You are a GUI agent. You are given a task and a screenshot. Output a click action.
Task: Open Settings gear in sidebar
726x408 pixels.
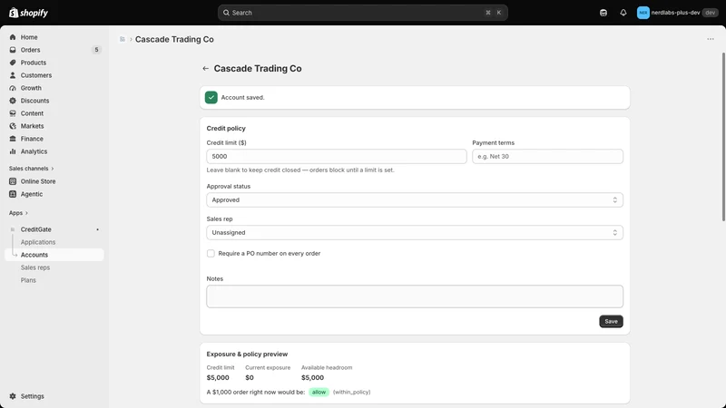pos(13,396)
